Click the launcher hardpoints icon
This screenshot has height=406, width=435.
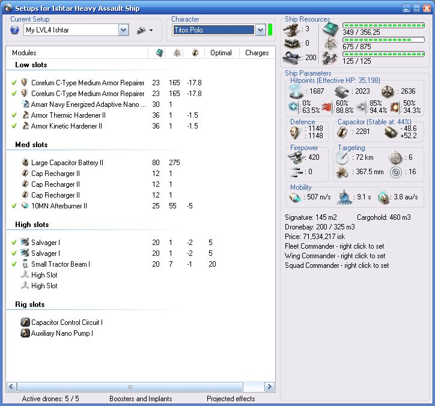pos(292,43)
